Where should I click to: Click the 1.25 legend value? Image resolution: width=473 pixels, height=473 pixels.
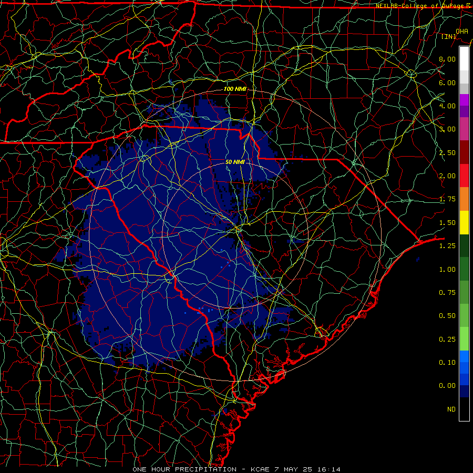point(447,246)
